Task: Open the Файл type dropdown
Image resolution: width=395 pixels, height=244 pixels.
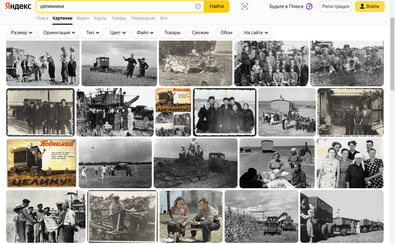Action: pos(144,33)
